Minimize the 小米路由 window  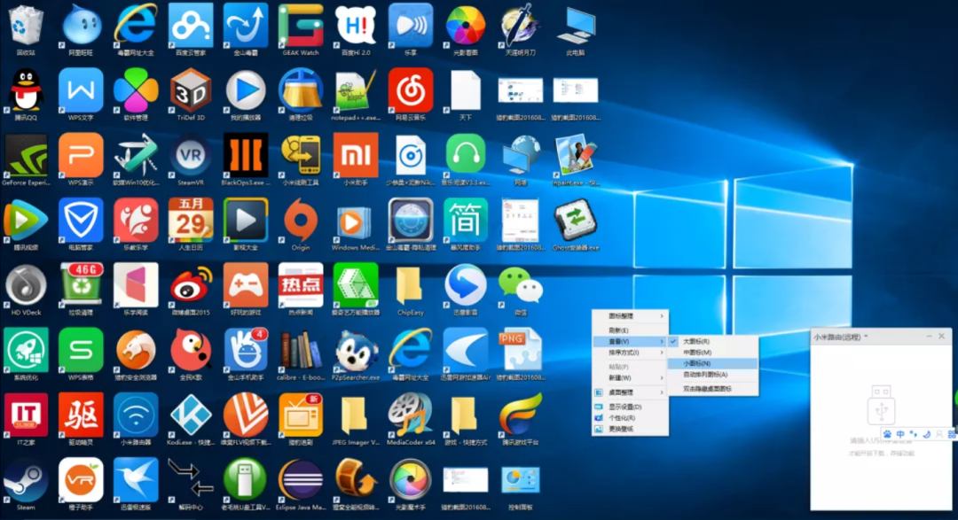[x=929, y=337]
